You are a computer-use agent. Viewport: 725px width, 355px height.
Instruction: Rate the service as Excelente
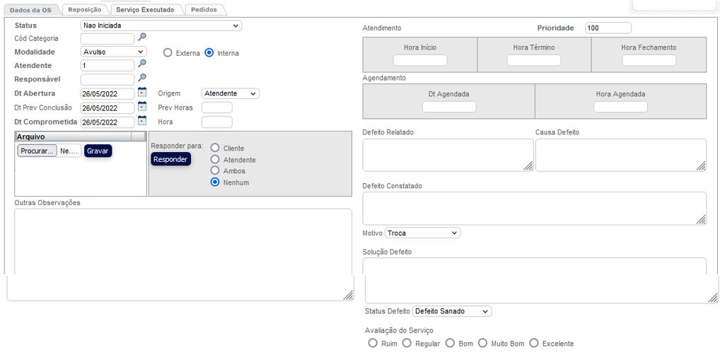534,344
